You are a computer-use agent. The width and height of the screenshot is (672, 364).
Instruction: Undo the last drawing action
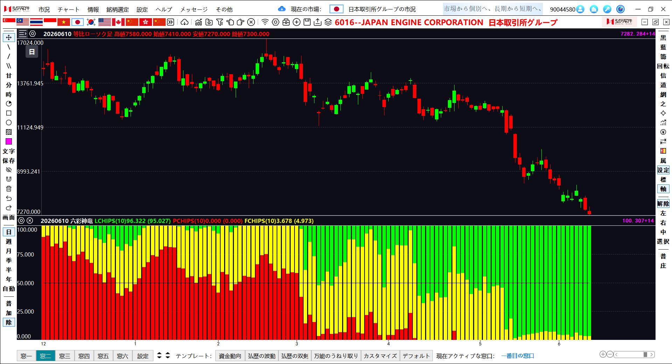[9, 198]
